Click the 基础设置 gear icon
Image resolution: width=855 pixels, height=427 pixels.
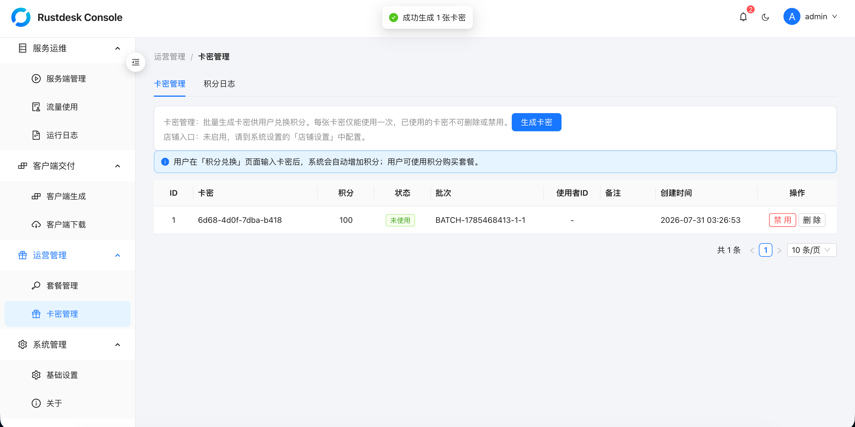click(36, 375)
